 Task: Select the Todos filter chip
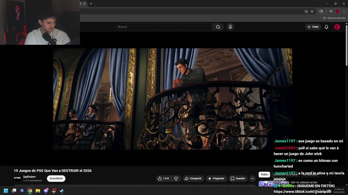pyautogui.click(x=264, y=174)
